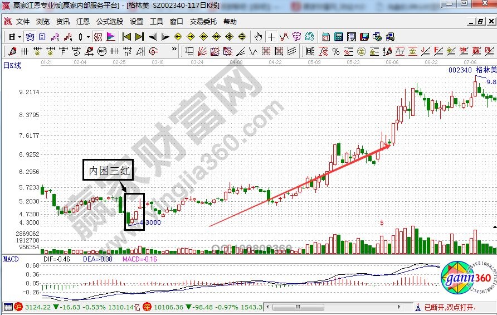Toggle the candlestick chart style button

click(81, 37)
